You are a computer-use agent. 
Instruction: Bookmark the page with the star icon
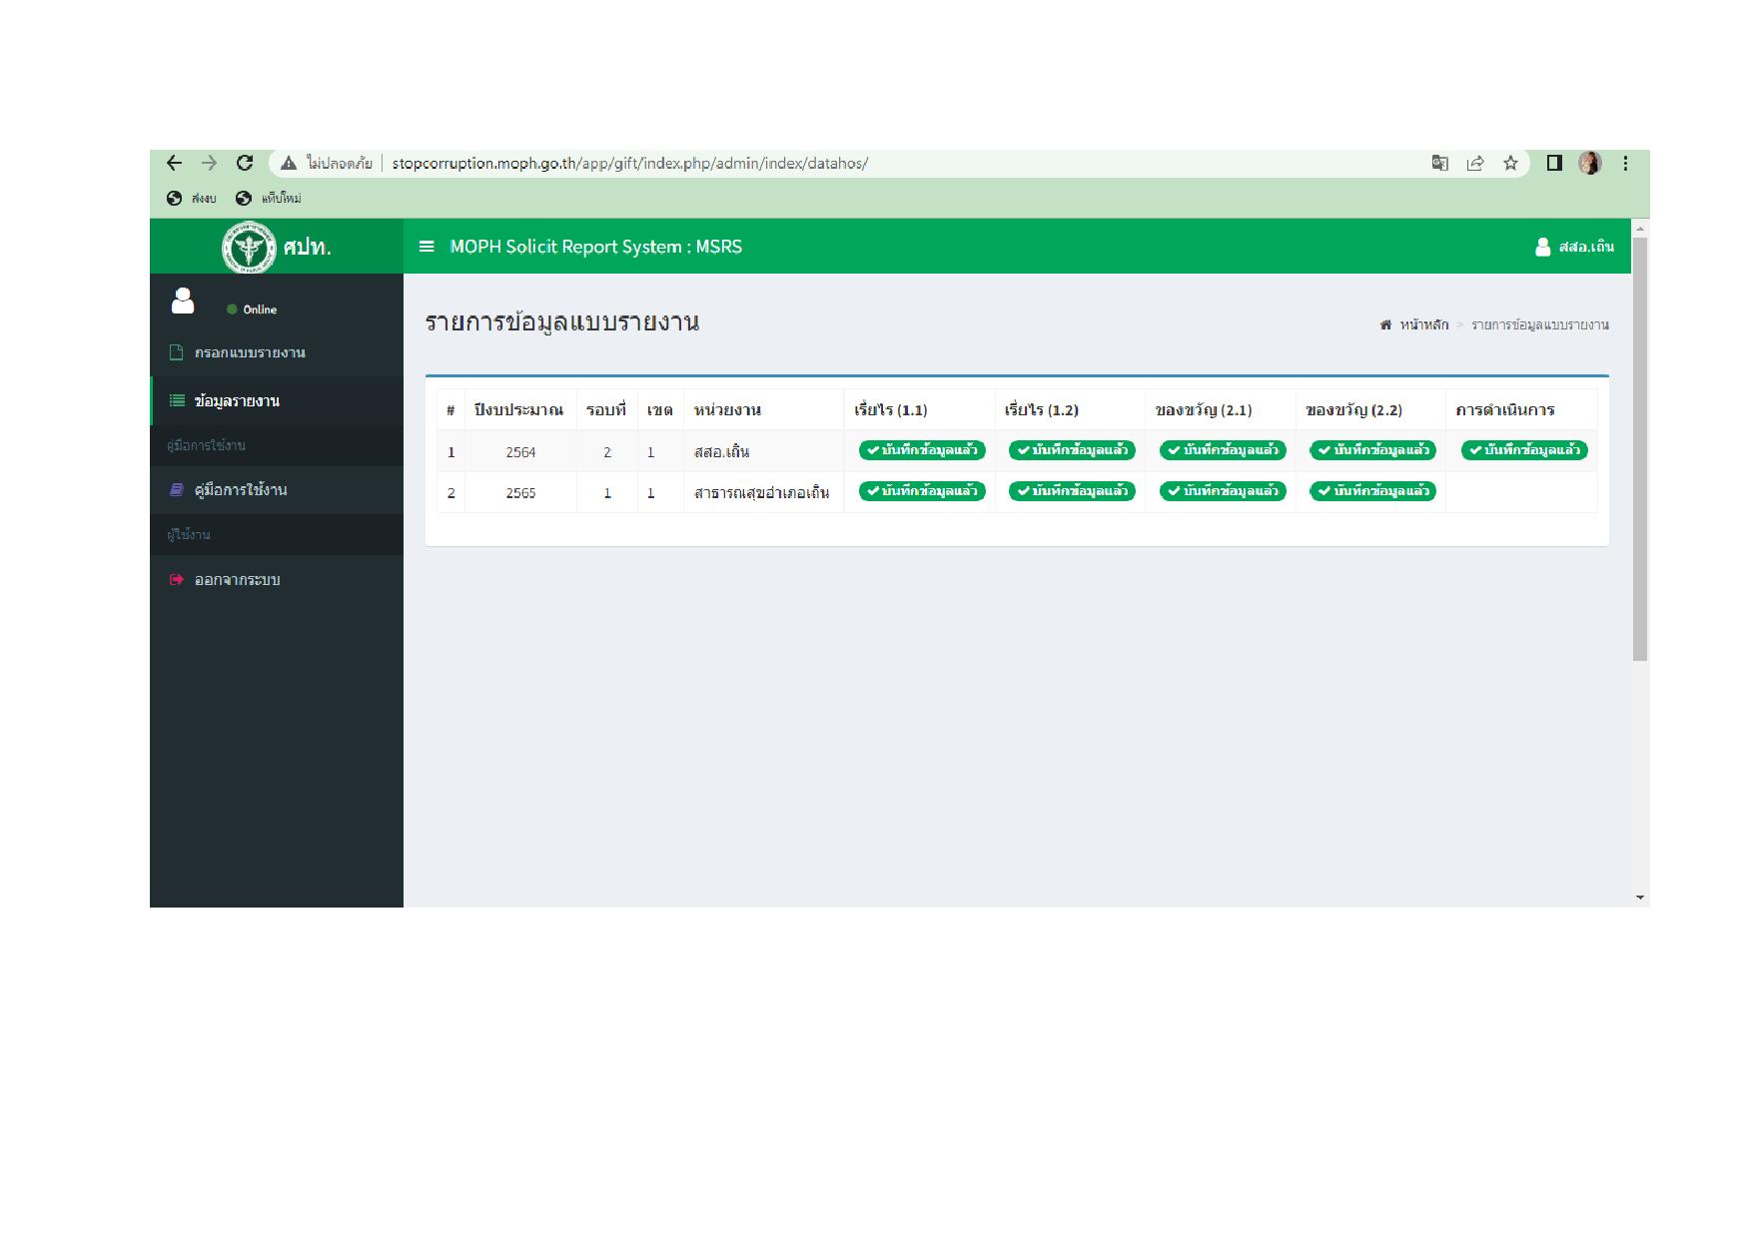coord(1510,163)
